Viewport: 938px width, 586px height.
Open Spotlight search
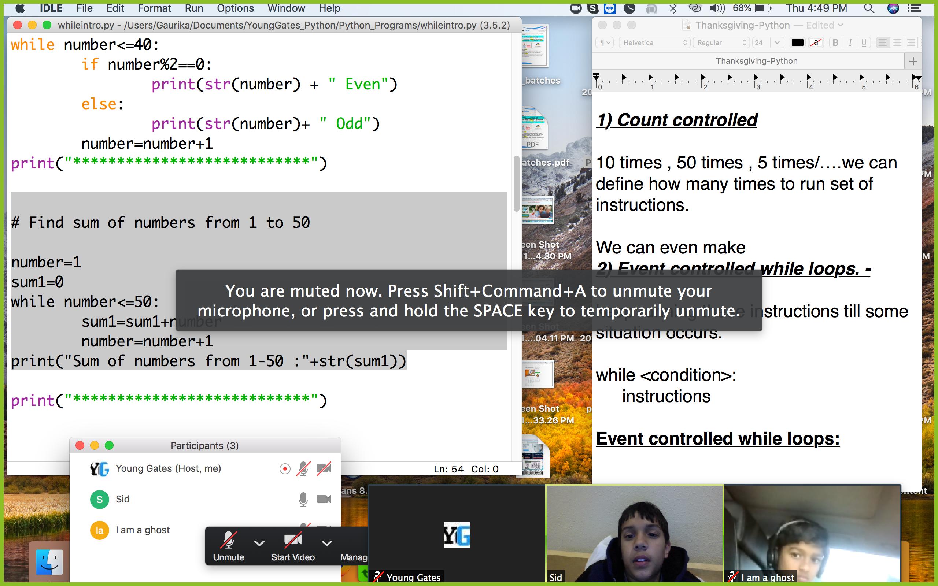click(x=869, y=8)
